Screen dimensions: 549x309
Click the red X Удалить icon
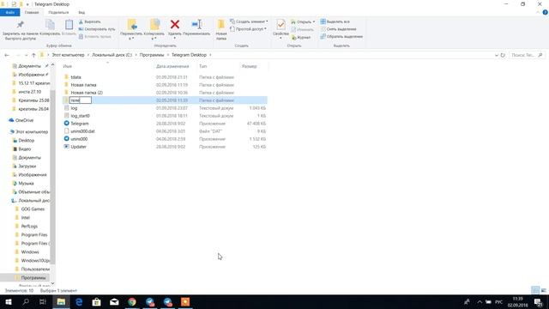(175, 25)
